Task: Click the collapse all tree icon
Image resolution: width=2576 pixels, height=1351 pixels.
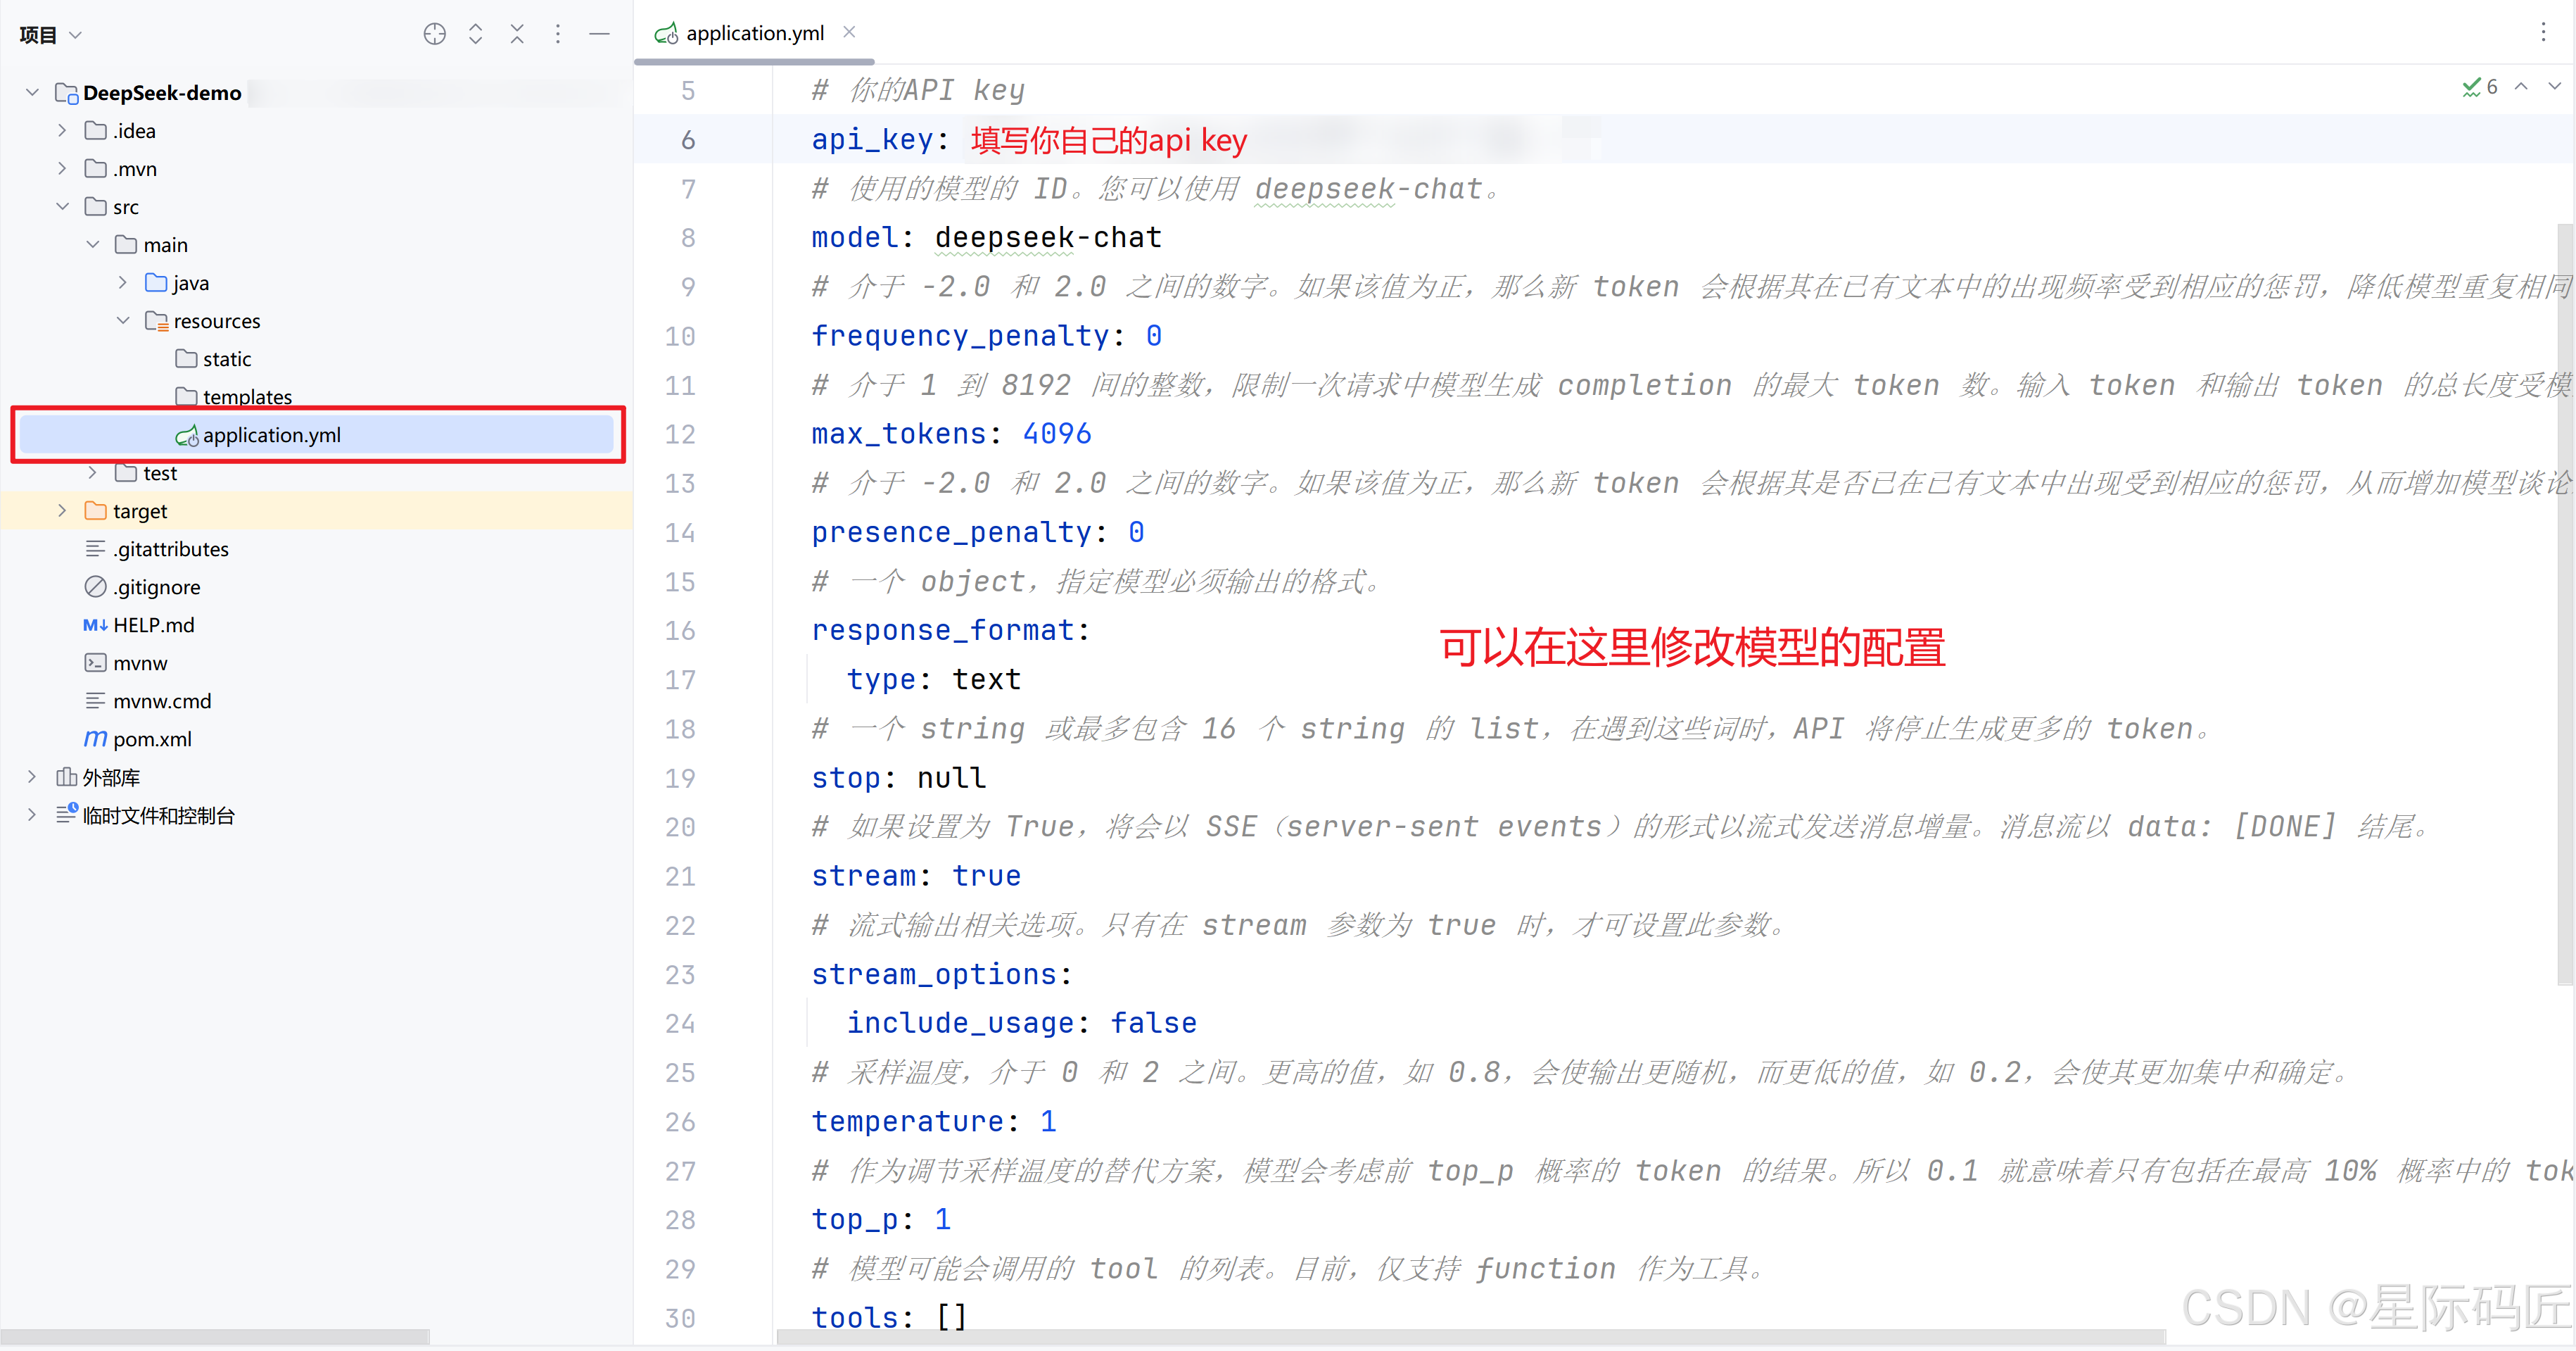Action: coord(517,34)
